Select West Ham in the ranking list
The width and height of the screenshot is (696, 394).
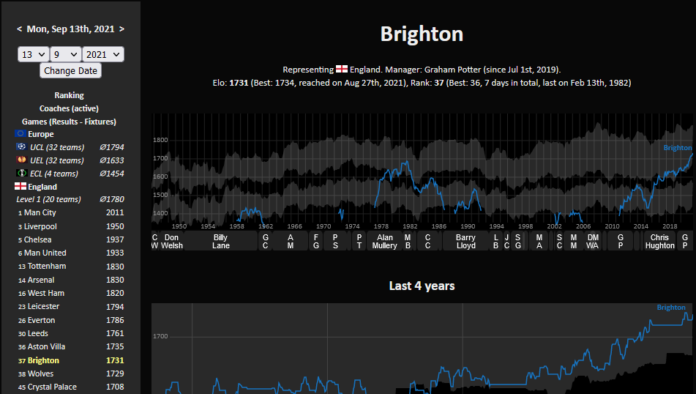46,293
